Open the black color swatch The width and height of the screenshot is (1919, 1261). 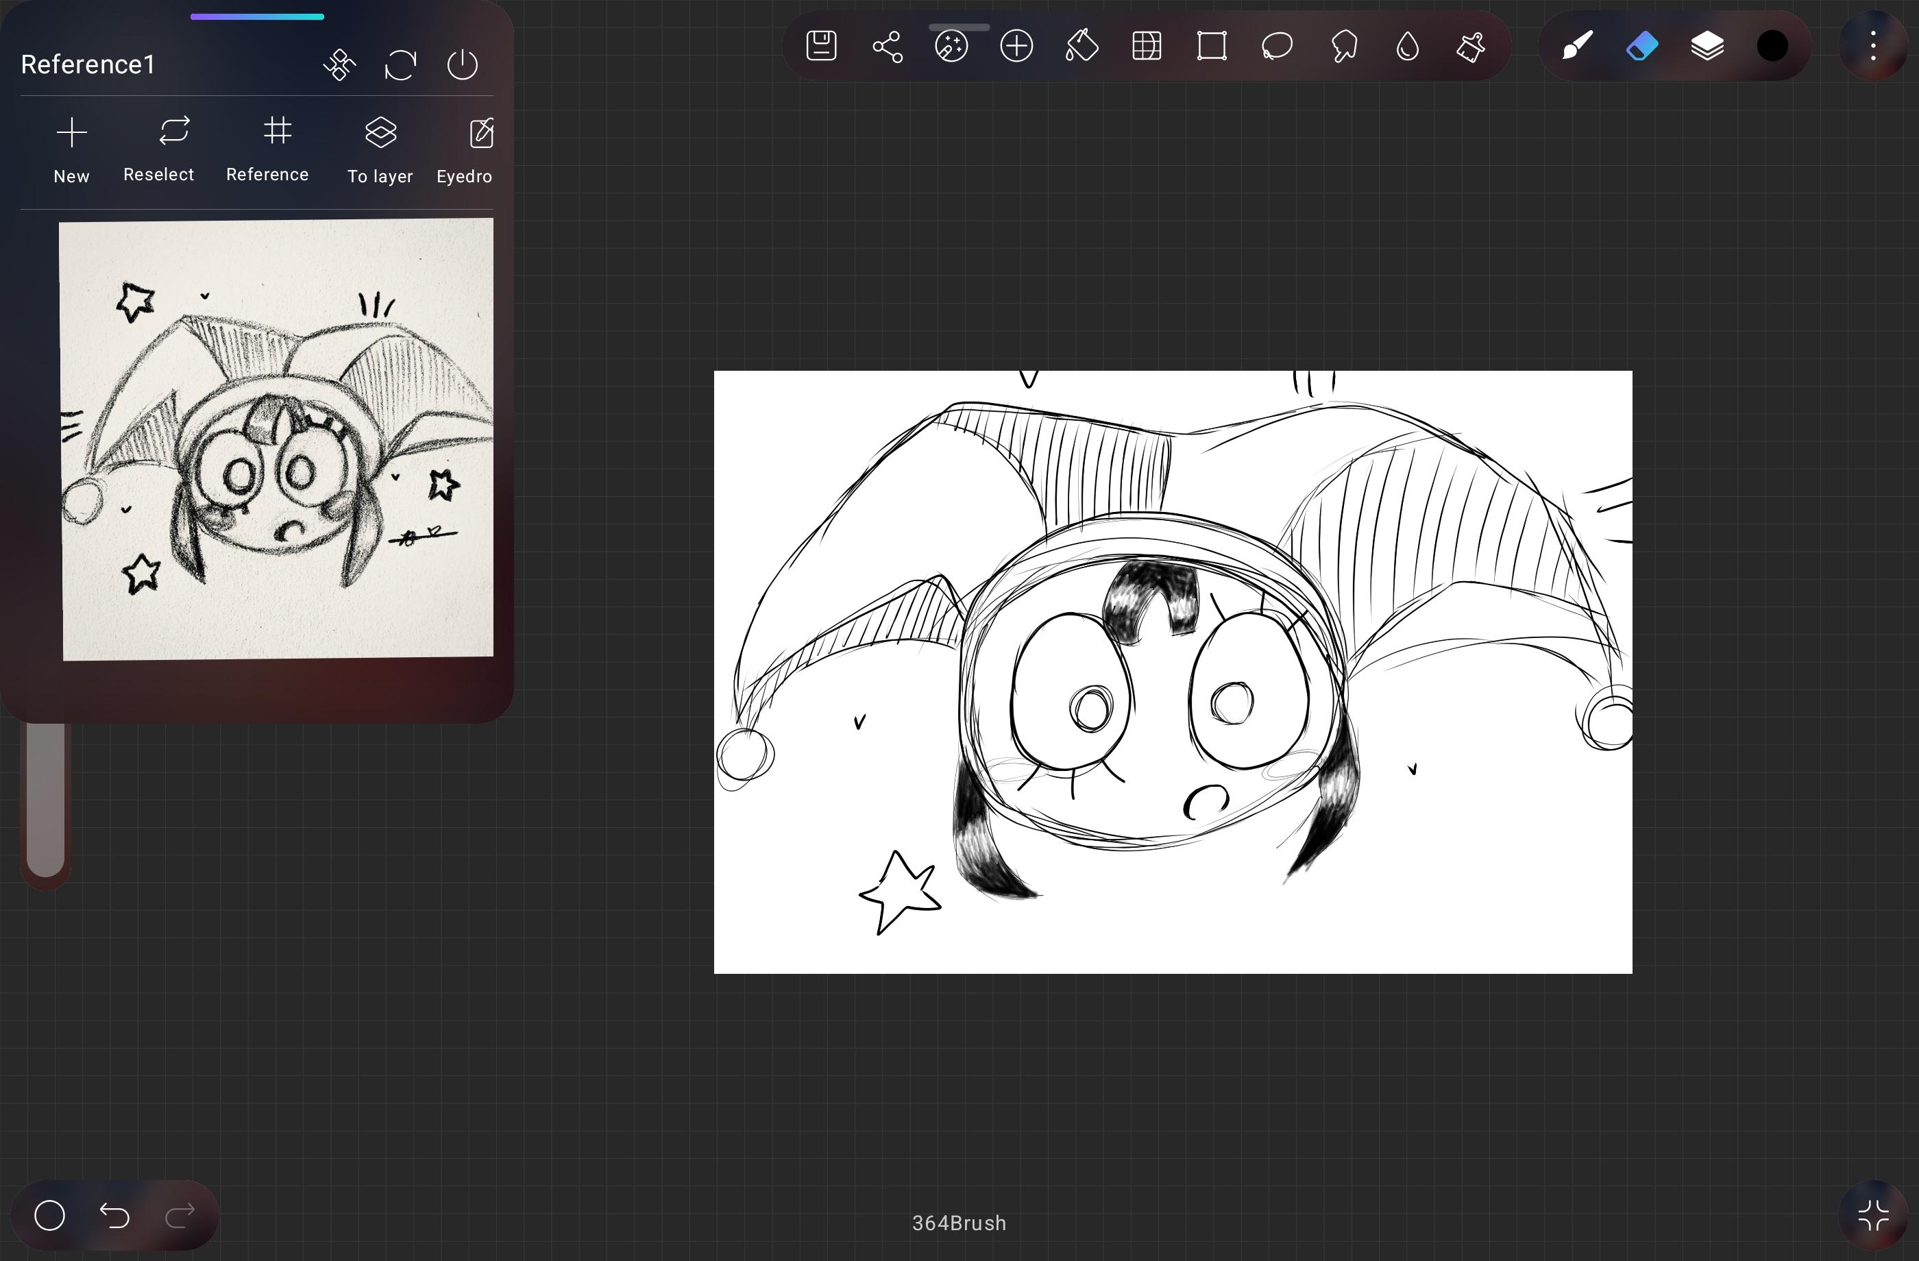pyautogui.click(x=1772, y=46)
